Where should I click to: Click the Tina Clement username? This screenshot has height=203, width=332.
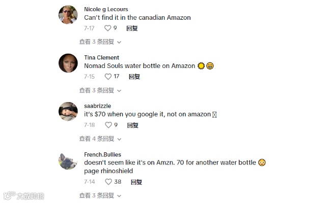coord(101,57)
